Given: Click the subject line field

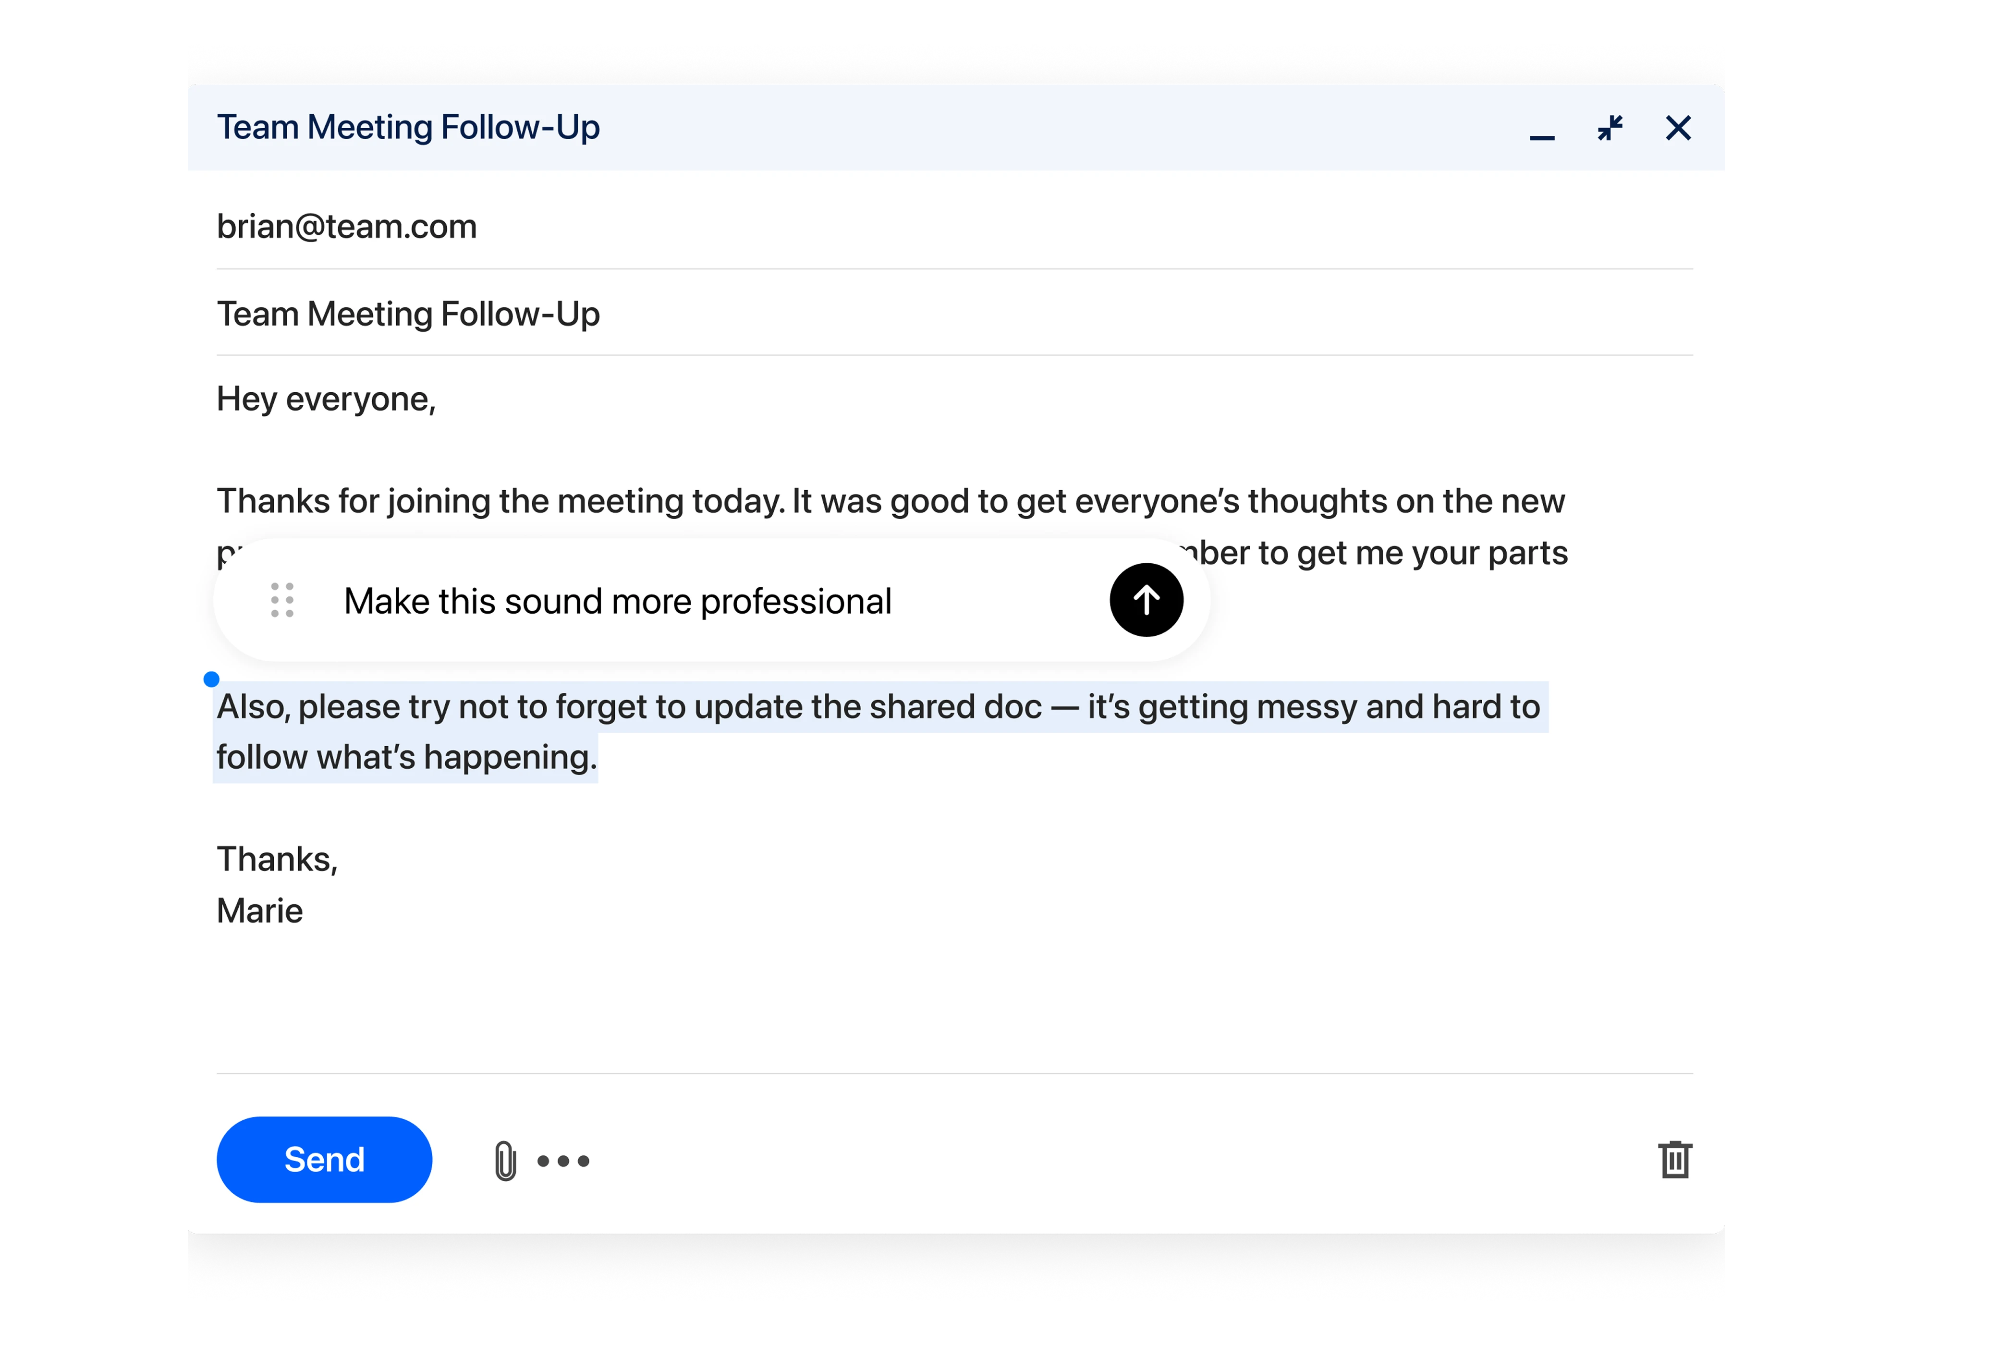Looking at the screenshot, I should [x=408, y=314].
